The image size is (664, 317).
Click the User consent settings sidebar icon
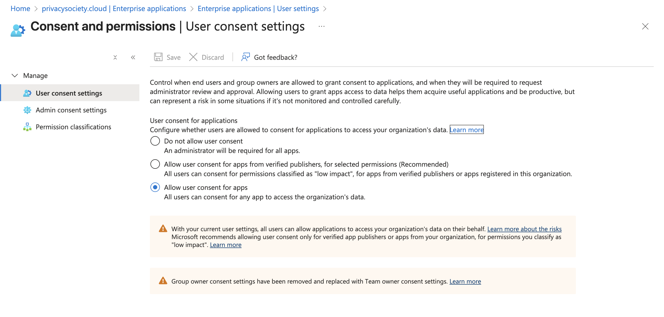(27, 93)
